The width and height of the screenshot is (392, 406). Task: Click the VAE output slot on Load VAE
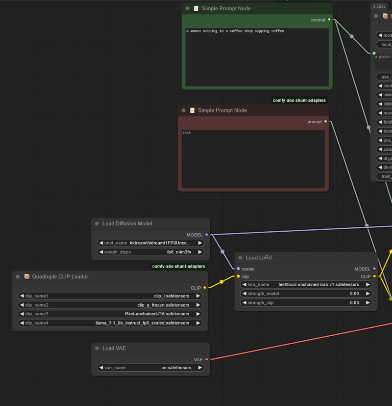click(206, 359)
